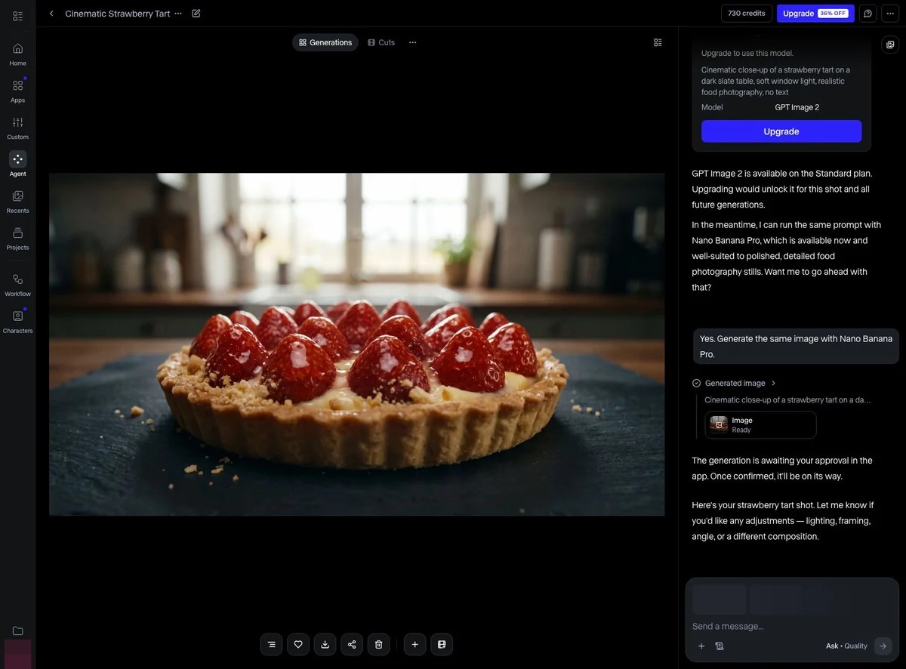The image size is (906, 669).
Task: Open Characters in the sidebar
Action: coord(17,322)
